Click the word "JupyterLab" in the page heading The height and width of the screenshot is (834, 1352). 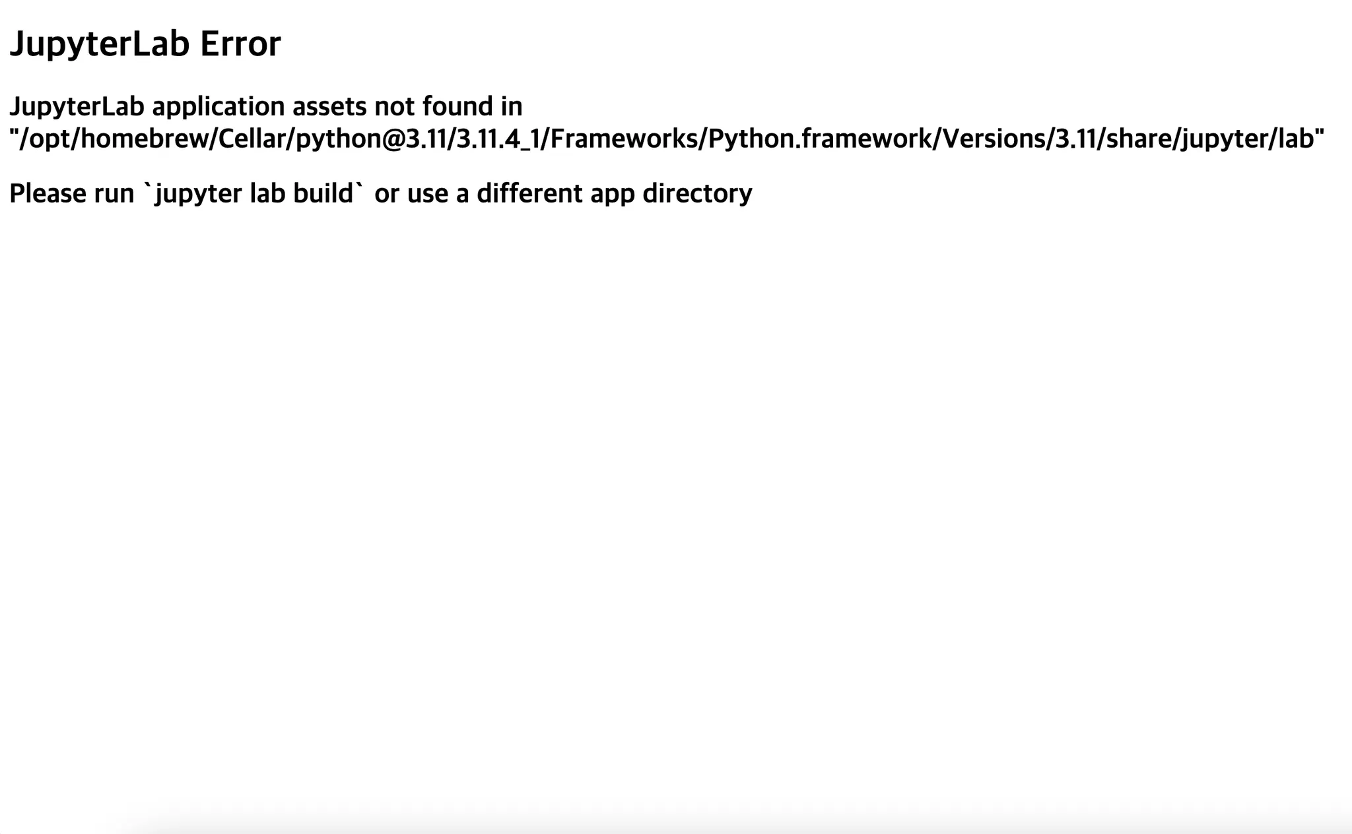click(100, 44)
